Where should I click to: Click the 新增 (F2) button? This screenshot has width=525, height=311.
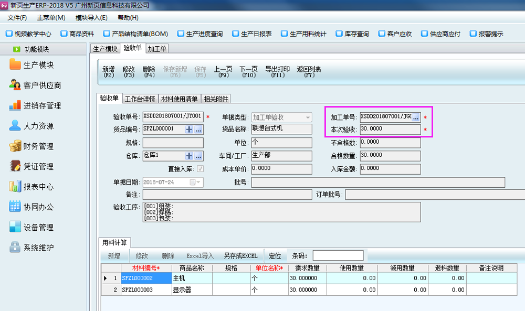[x=108, y=72]
